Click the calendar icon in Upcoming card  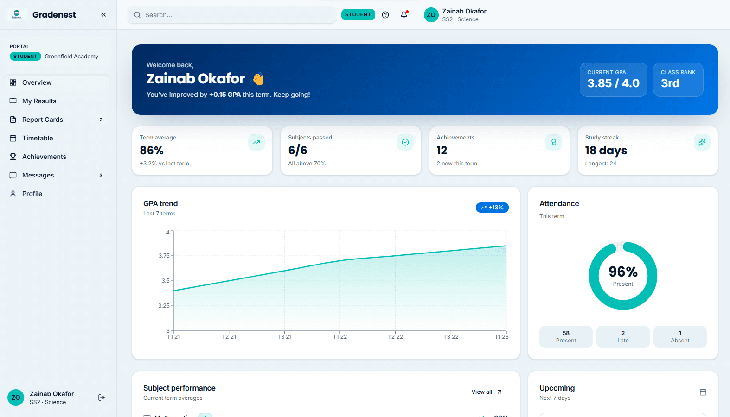703,392
